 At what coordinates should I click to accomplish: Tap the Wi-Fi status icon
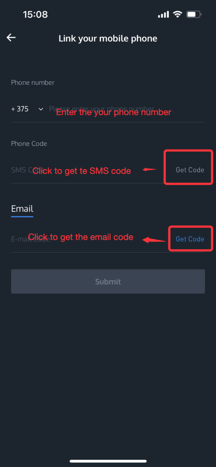tap(178, 15)
